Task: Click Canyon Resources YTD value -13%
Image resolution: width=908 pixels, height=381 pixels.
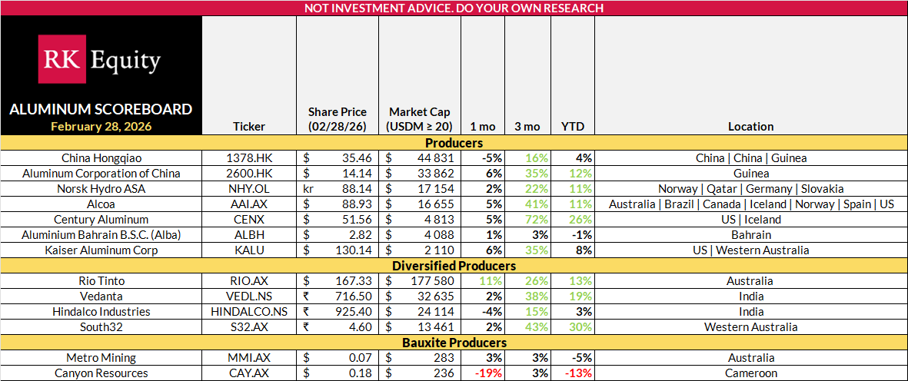Action: click(x=580, y=373)
